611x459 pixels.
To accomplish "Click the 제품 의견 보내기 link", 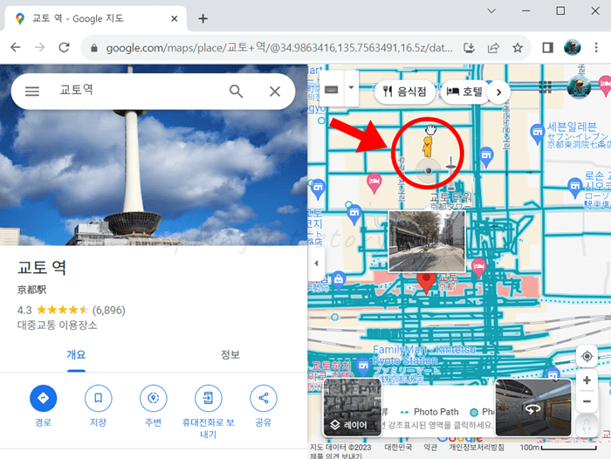I will pos(336,456).
